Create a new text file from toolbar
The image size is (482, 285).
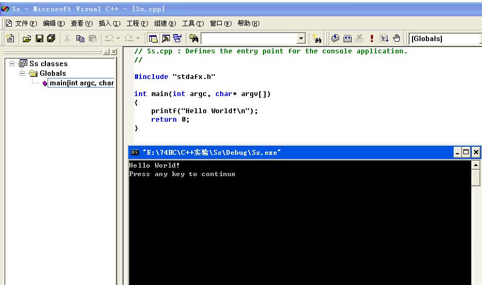11,38
